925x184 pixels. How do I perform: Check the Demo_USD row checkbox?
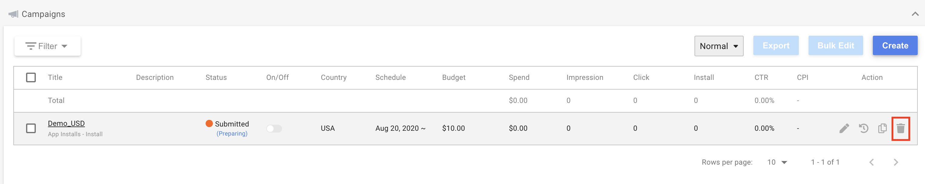(31, 128)
